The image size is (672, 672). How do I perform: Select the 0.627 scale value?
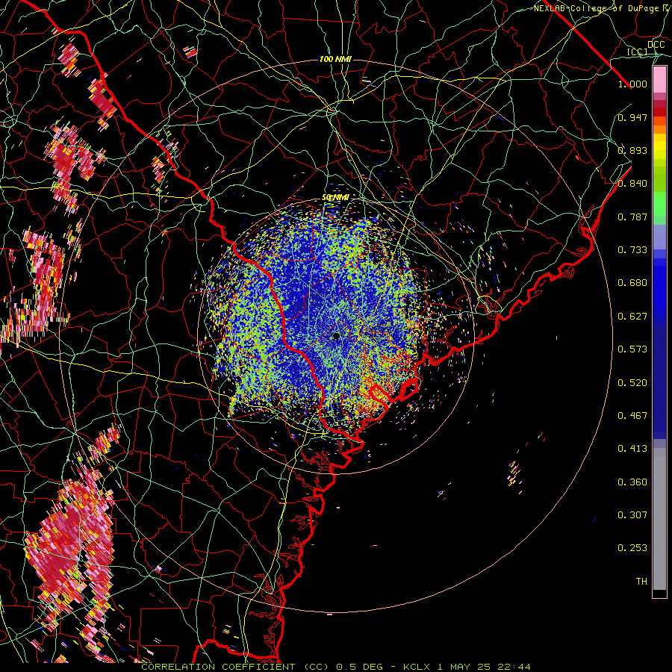[632, 317]
